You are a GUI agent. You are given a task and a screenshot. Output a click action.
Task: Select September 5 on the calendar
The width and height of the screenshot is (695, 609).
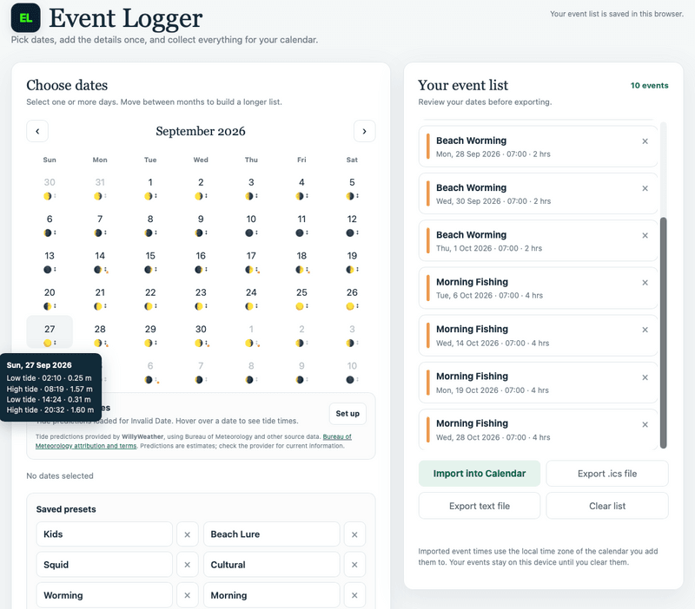click(352, 188)
